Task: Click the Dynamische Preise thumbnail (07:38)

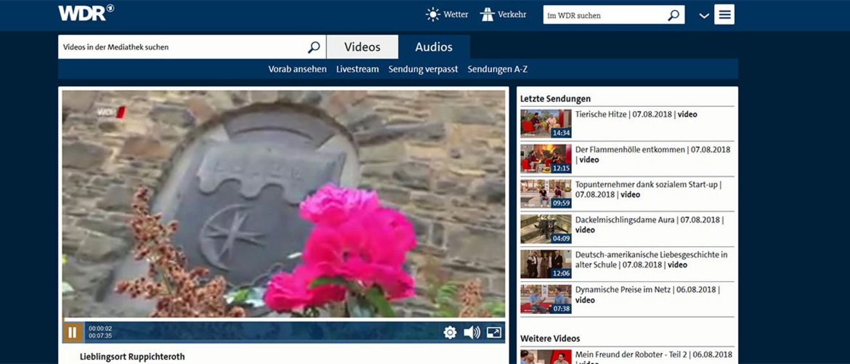Action: 546,299
